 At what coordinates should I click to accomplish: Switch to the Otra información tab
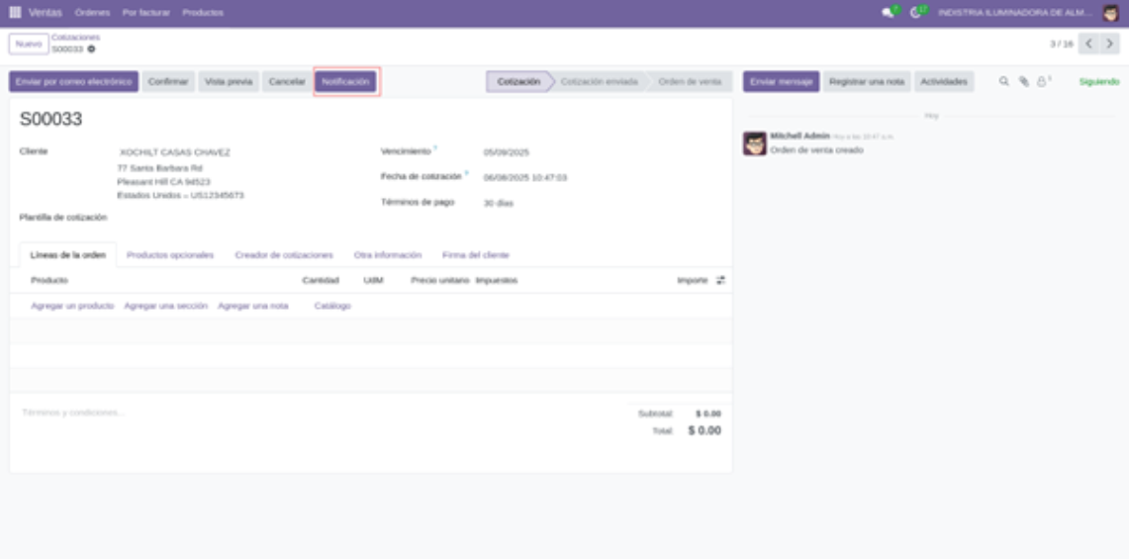387,255
